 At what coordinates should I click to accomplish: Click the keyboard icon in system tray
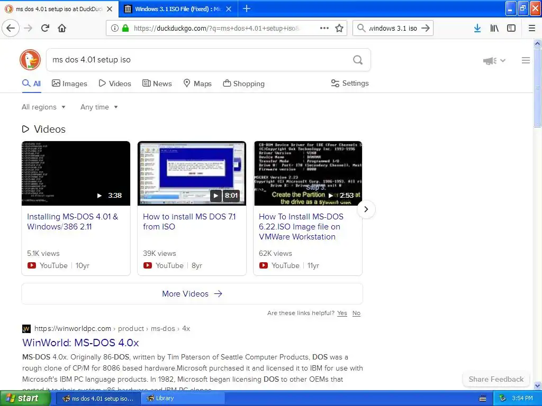483,399
